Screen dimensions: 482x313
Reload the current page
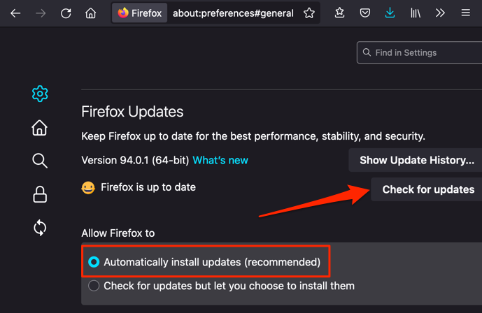coord(66,13)
